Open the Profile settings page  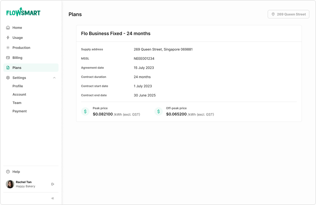pos(18,86)
